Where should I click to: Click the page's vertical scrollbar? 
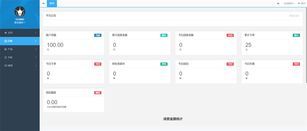(306, 46)
